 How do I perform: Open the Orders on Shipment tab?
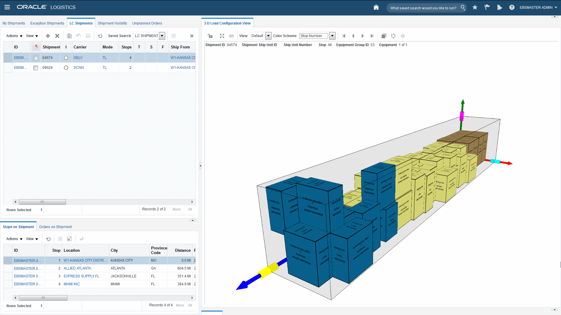coord(55,227)
